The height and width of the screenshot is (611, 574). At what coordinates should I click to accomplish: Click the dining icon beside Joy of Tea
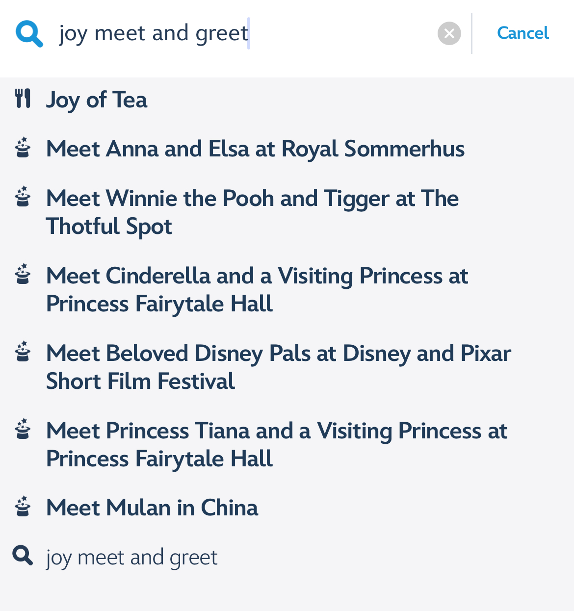coord(23,99)
